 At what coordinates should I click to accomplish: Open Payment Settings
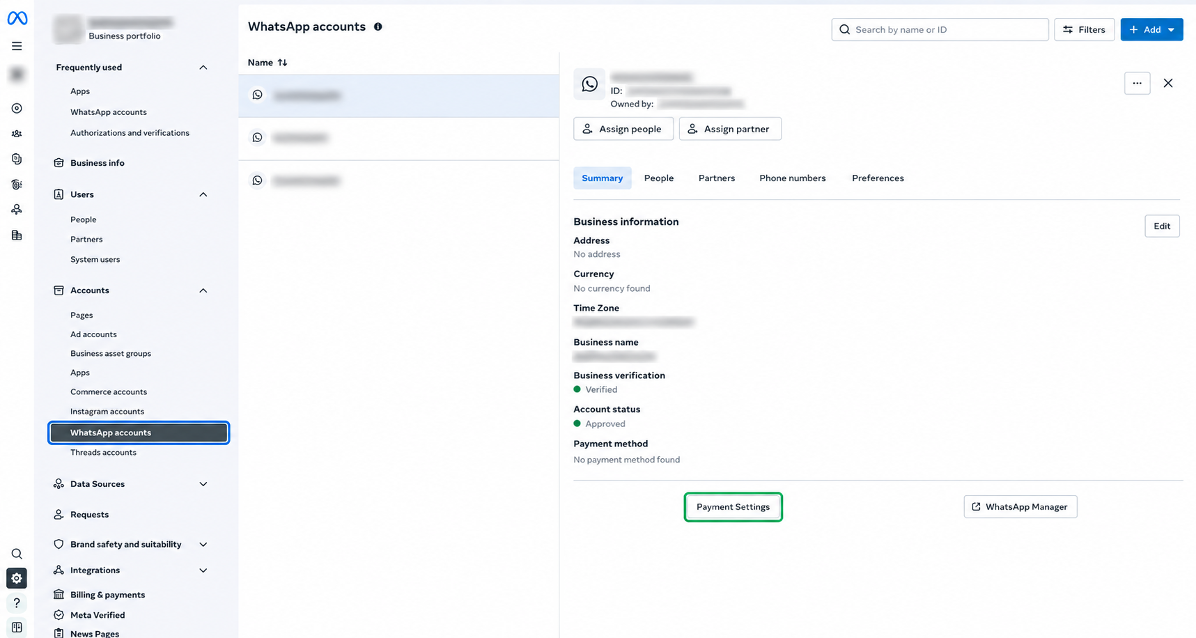pyautogui.click(x=733, y=507)
